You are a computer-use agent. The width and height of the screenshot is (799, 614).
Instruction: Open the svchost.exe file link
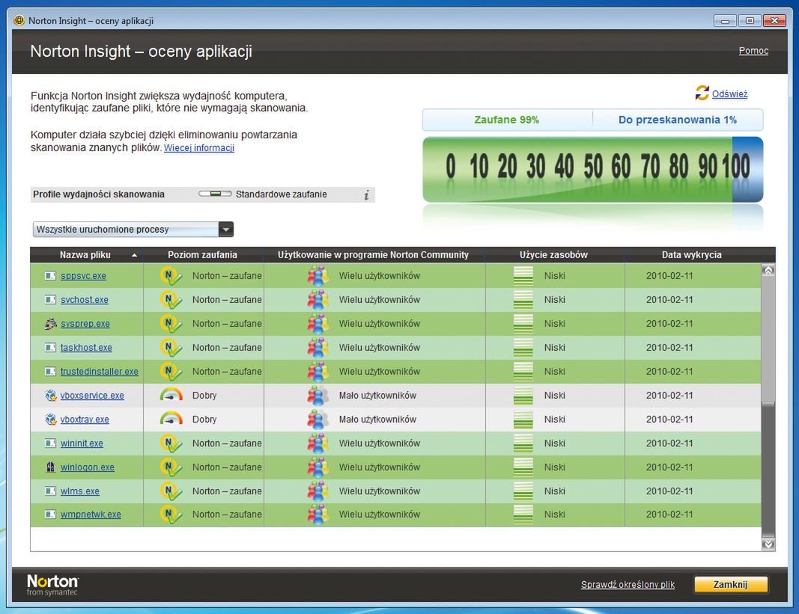85,300
